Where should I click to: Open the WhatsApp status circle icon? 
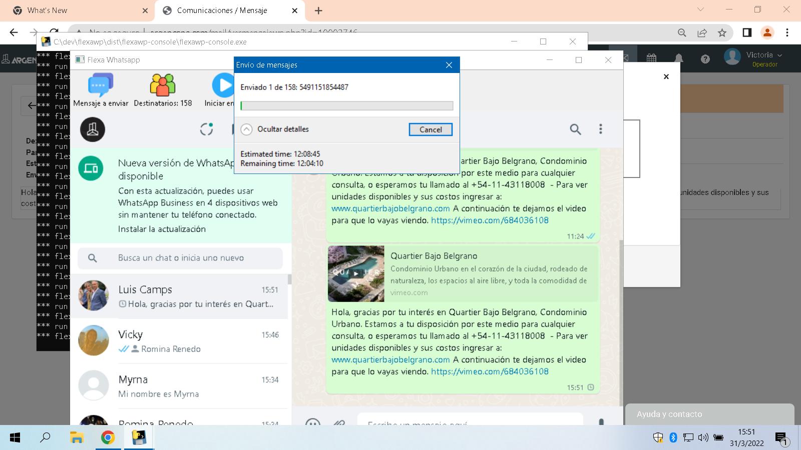206,129
